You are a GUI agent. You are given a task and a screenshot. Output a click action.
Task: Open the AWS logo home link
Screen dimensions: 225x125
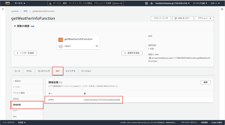coord(7,3)
